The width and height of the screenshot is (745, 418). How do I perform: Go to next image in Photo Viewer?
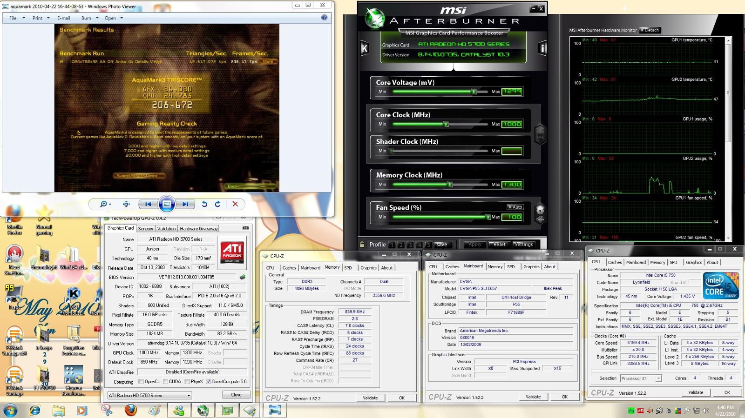click(185, 204)
